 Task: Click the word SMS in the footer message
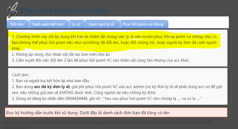click(x=208, y=122)
